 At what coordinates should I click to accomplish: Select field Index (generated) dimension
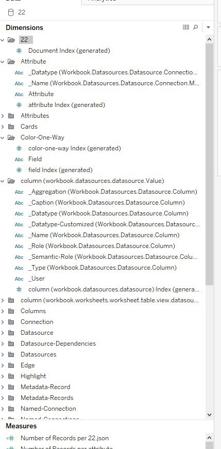pos(60,170)
